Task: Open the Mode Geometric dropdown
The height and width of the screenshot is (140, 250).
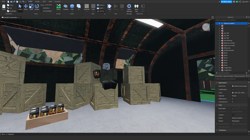Action: 50,5
